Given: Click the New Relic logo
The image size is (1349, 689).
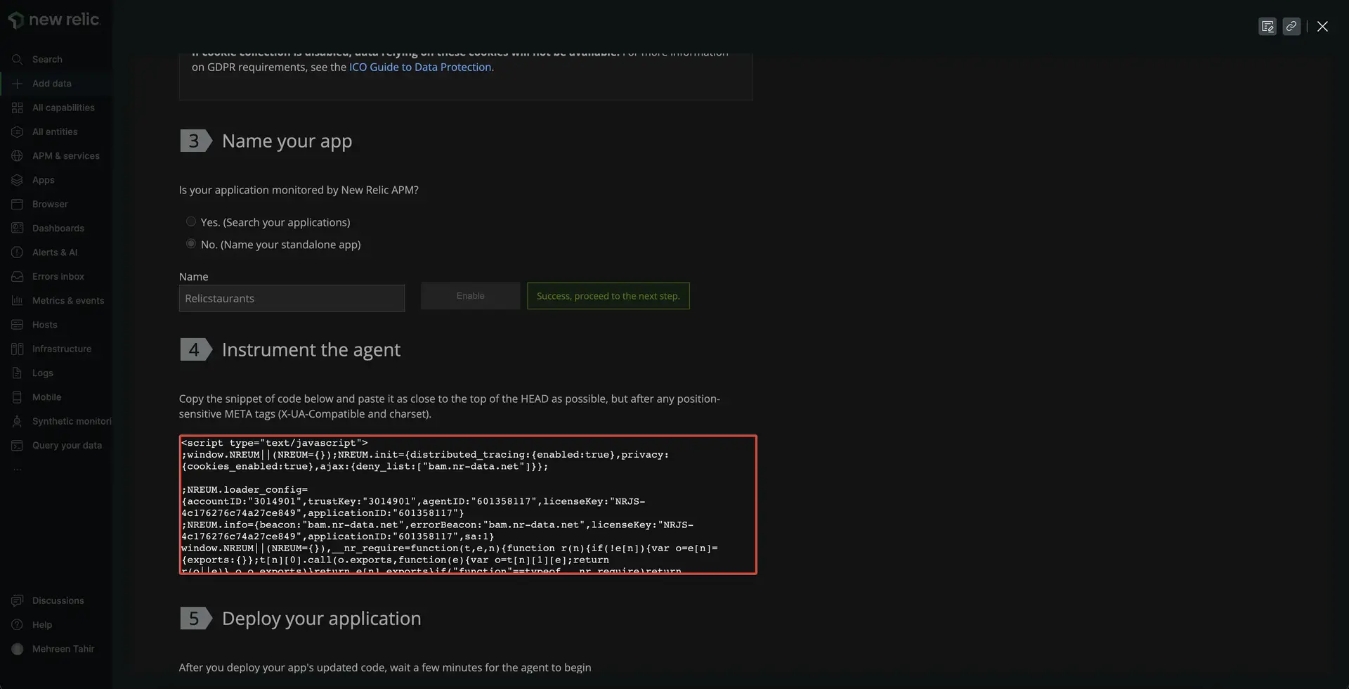Looking at the screenshot, I should coord(54,20).
